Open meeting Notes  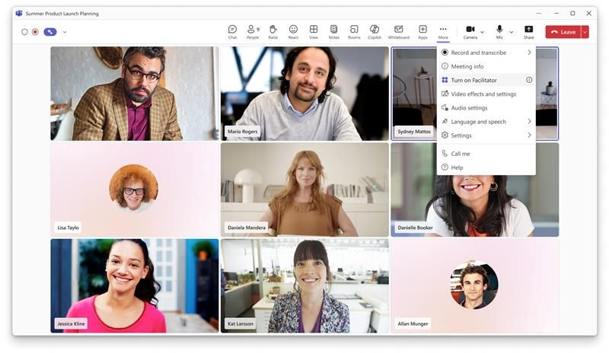(x=333, y=31)
